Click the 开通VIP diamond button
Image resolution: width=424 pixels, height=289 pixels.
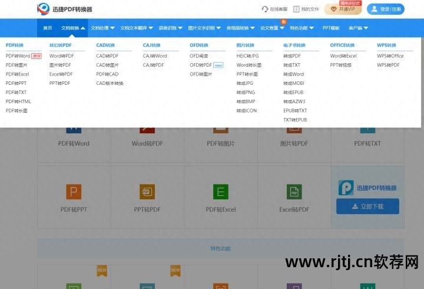[x=343, y=9]
